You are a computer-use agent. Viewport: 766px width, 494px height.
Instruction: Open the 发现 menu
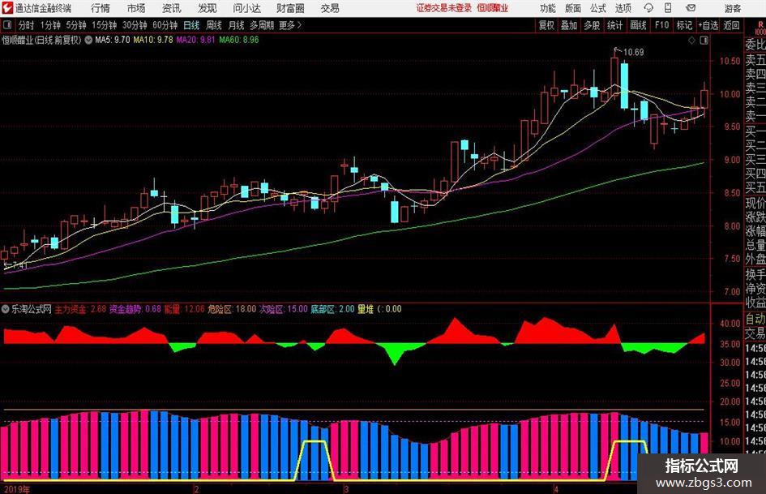(208, 8)
